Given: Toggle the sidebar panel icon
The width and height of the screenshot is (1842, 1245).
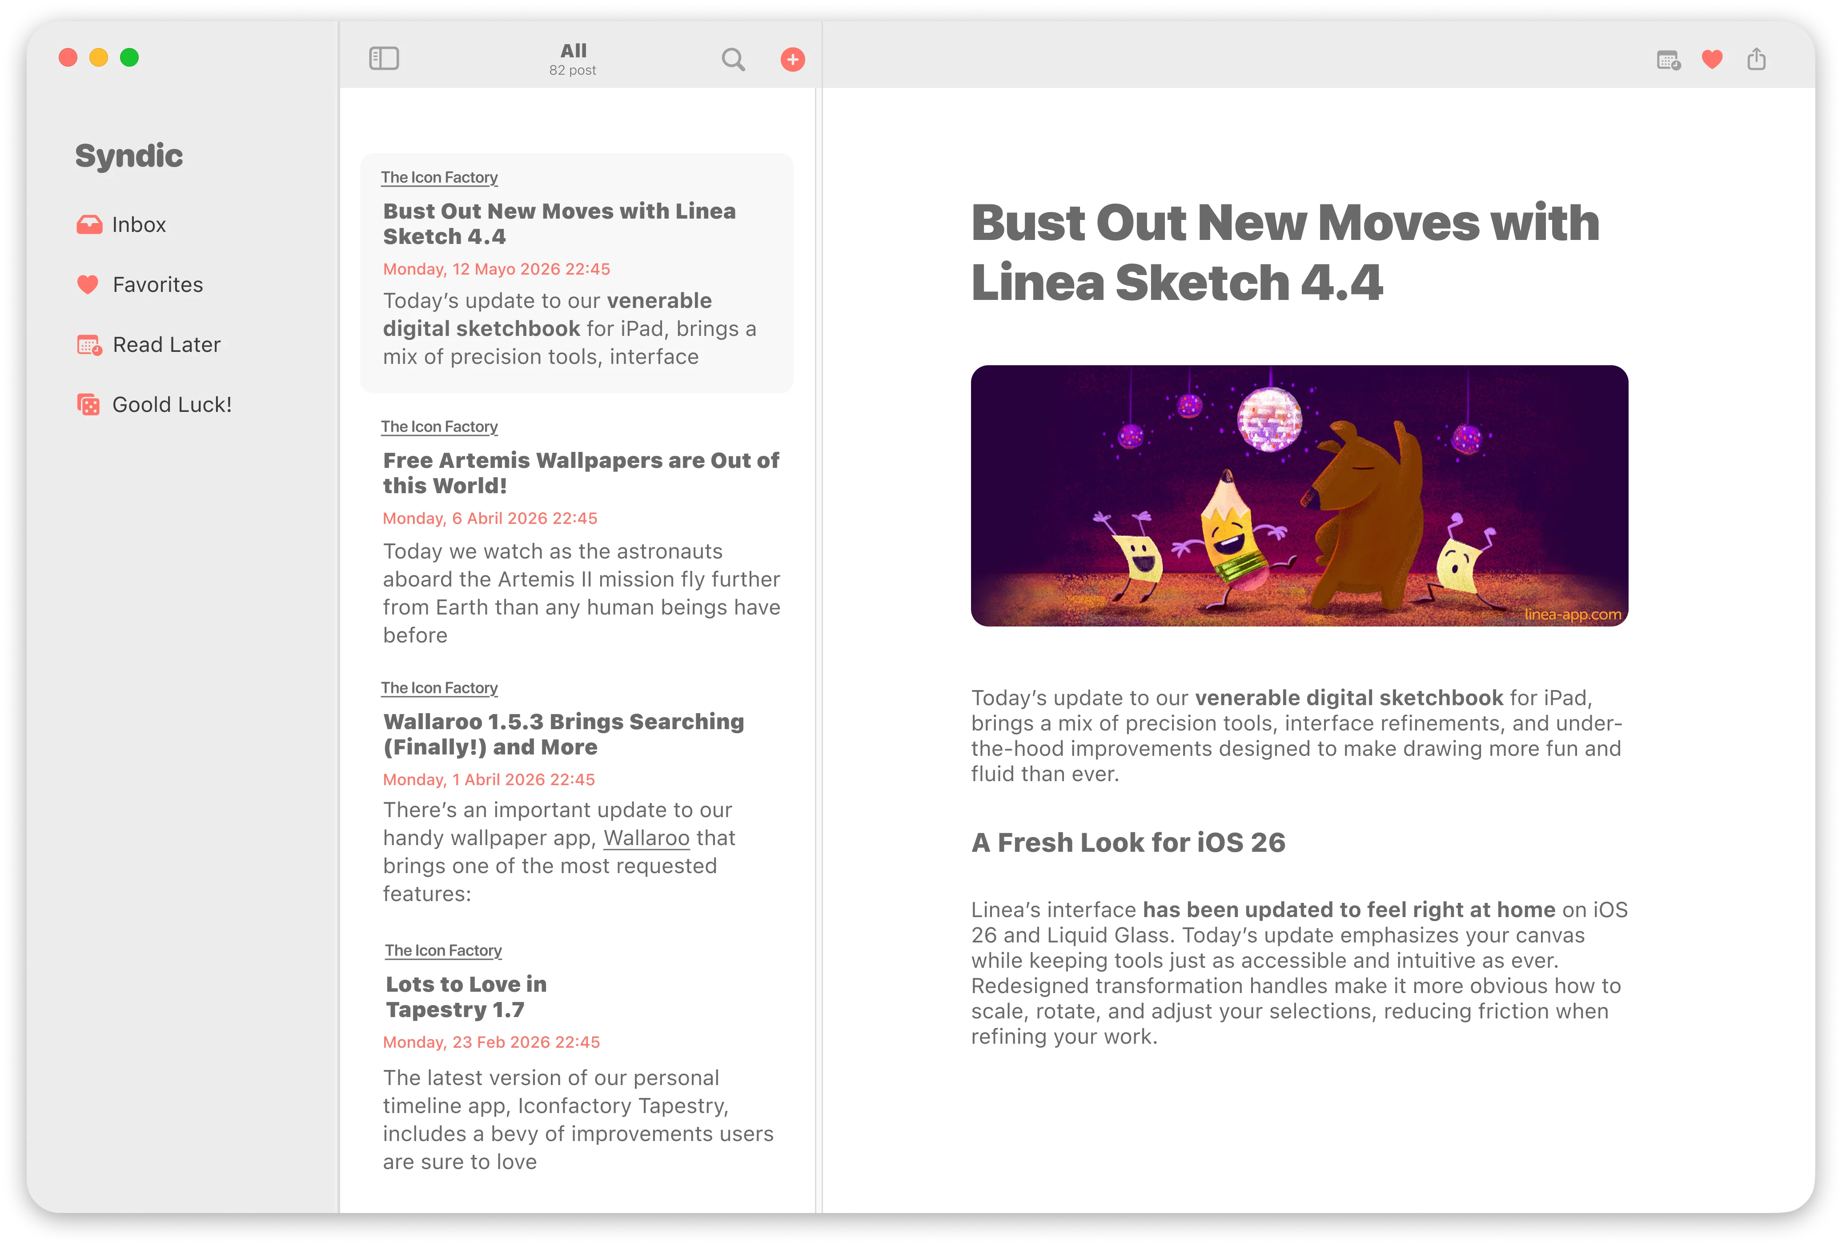Looking at the screenshot, I should pyautogui.click(x=384, y=59).
